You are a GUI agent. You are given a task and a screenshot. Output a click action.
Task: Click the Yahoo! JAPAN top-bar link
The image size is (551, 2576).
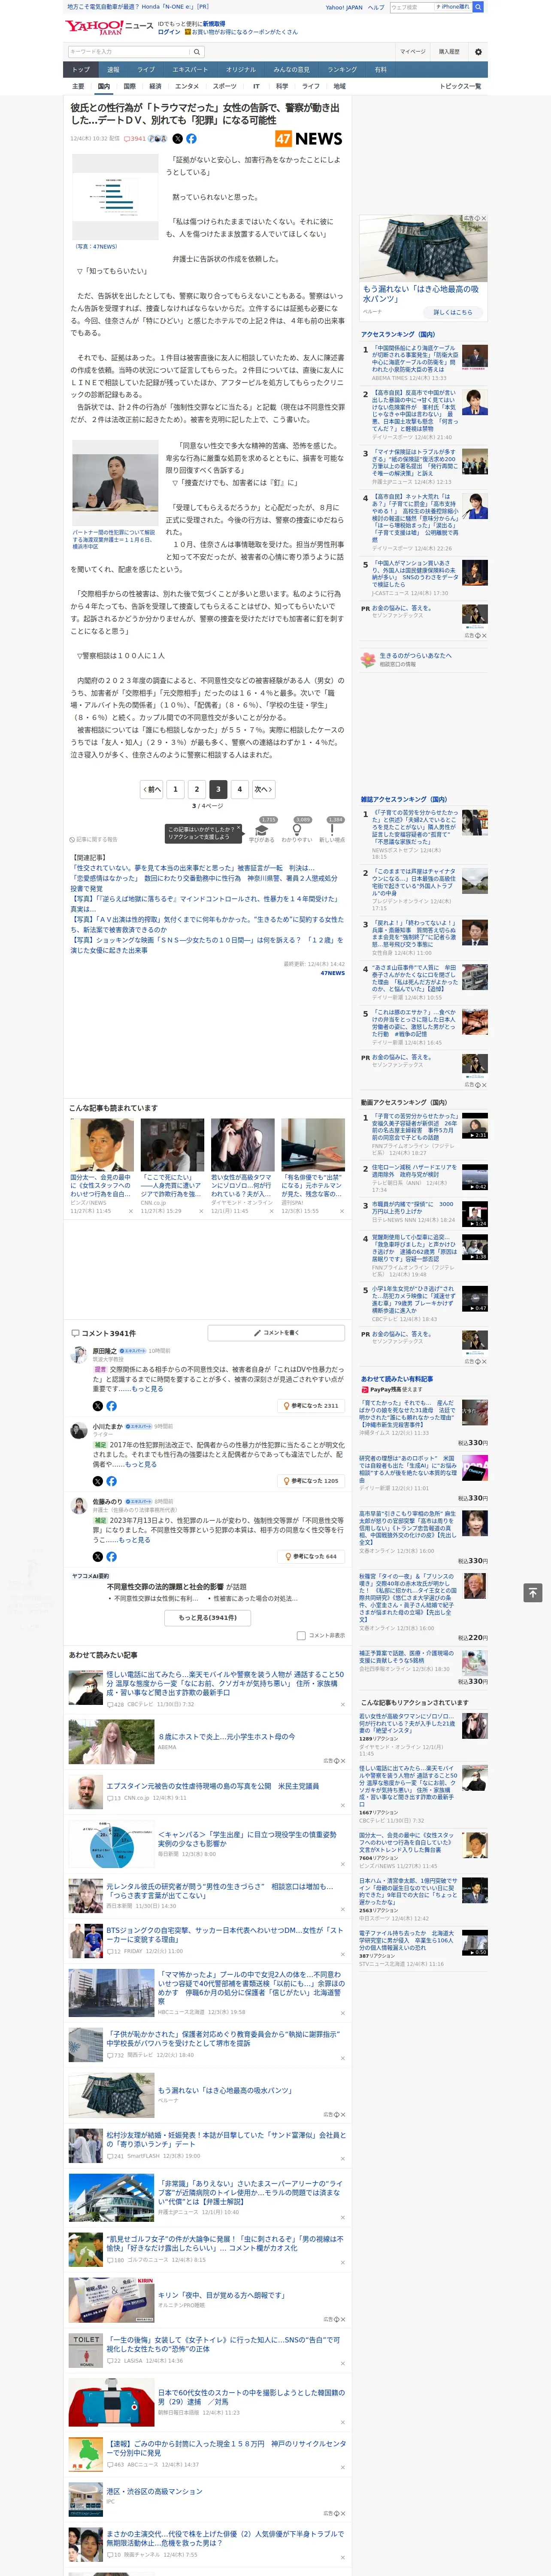[344, 7]
